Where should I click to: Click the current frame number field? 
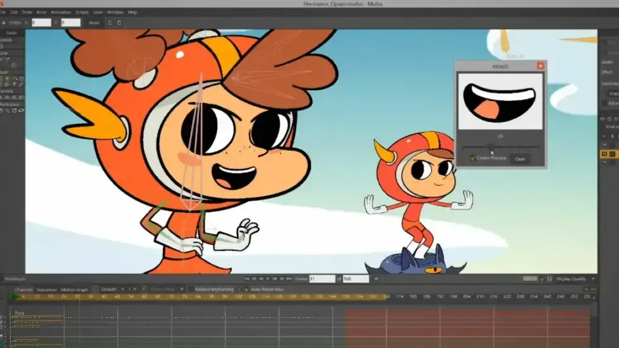point(321,279)
